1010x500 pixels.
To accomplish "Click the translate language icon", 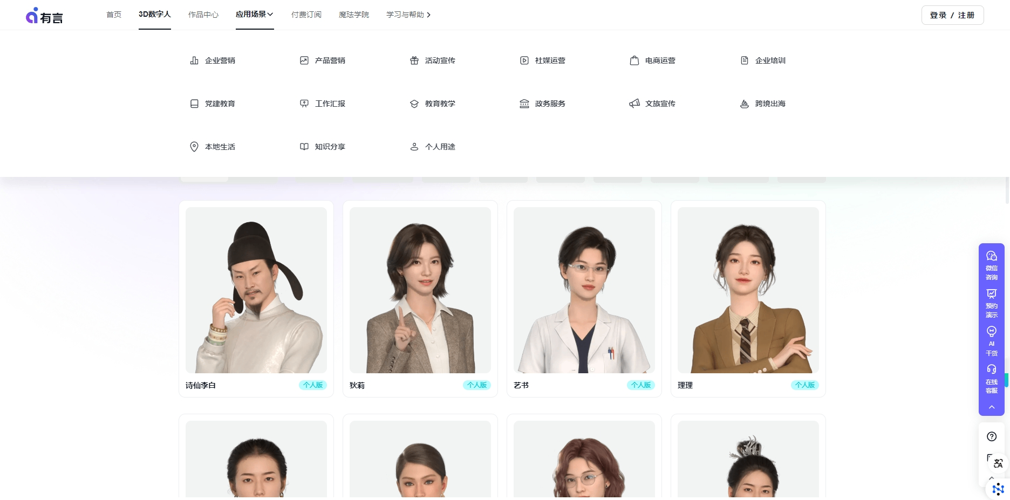I will pos(997,463).
